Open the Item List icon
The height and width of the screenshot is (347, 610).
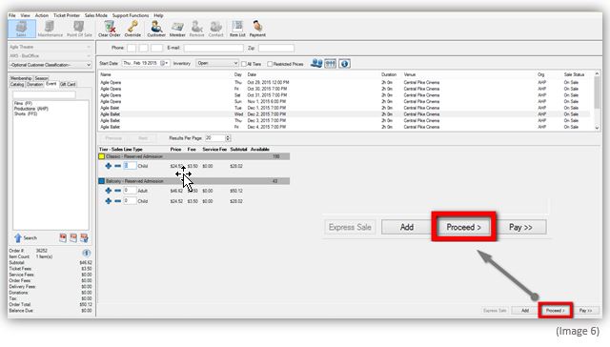(x=237, y=29)
